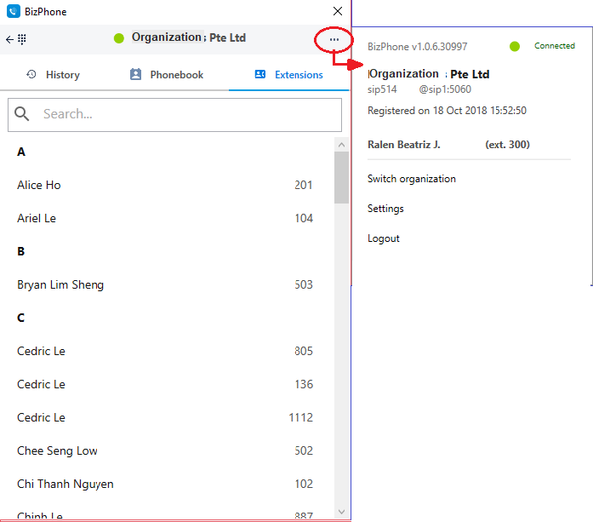This screenshot has width=593, height=522.
Task: Click extension number 102
Action: point(304,484)
